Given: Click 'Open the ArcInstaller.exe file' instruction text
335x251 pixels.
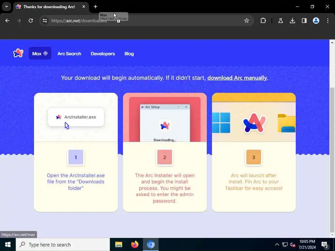Looking at the screenshot, I should pyautogui.click(x=76, y=182).
